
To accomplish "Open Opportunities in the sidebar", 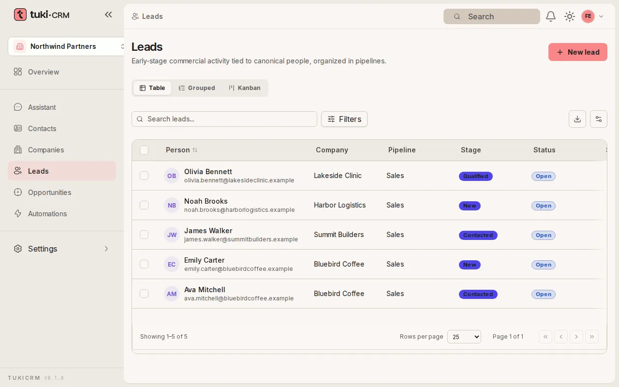I will [62, 193].
